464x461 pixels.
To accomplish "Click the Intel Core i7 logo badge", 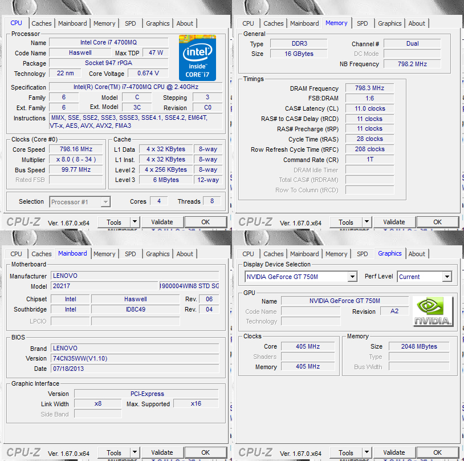I will point(197,58).
